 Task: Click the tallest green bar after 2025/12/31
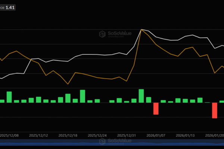[141, 96]
